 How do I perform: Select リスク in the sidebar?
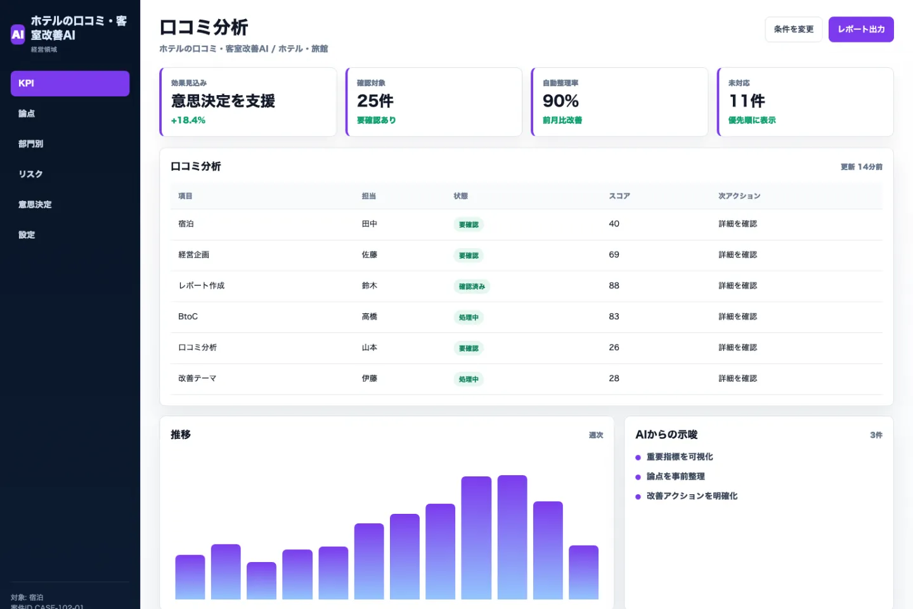[x=70, y=174]
